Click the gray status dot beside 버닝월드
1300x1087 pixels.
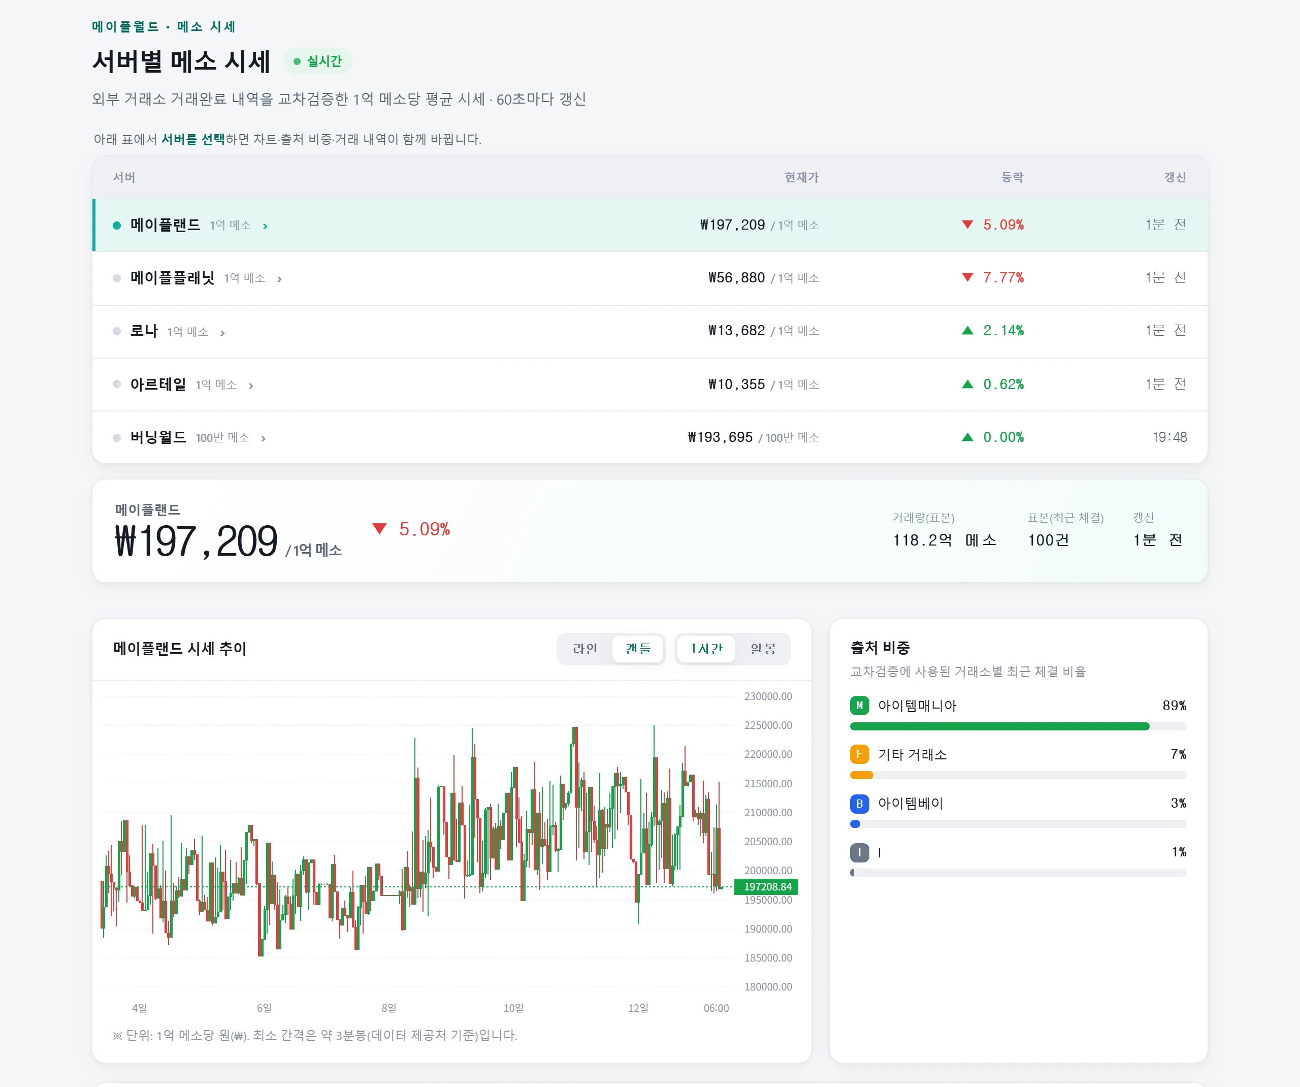coord(116,438)
